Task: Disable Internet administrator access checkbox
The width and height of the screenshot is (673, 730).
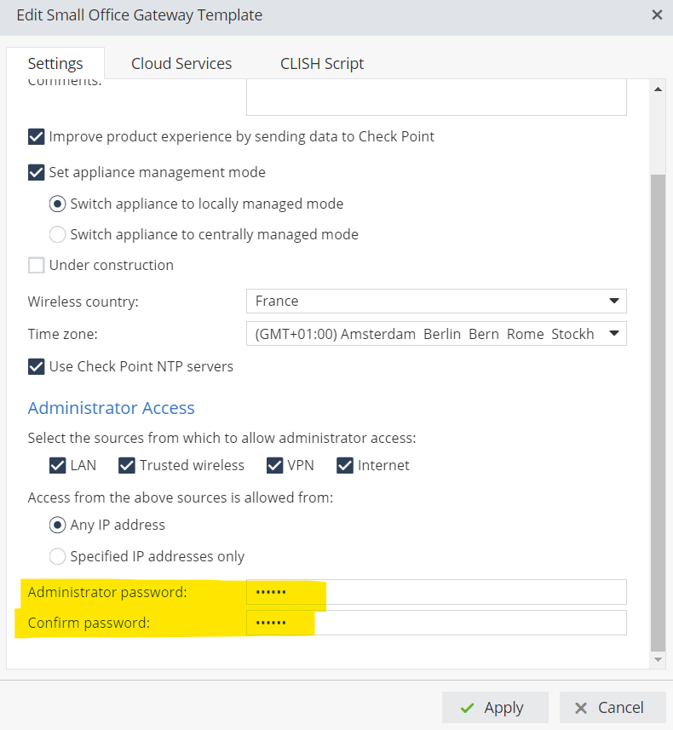Action: (344, 465)
